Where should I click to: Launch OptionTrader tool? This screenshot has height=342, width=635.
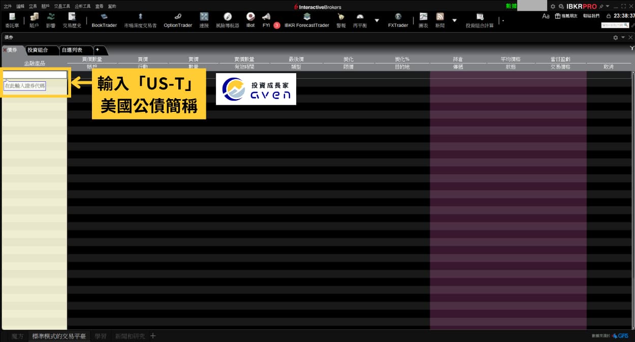click(x=177, y=20)
